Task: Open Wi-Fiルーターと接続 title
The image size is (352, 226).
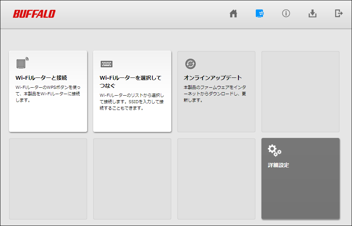Action: (x=41, y=78)
